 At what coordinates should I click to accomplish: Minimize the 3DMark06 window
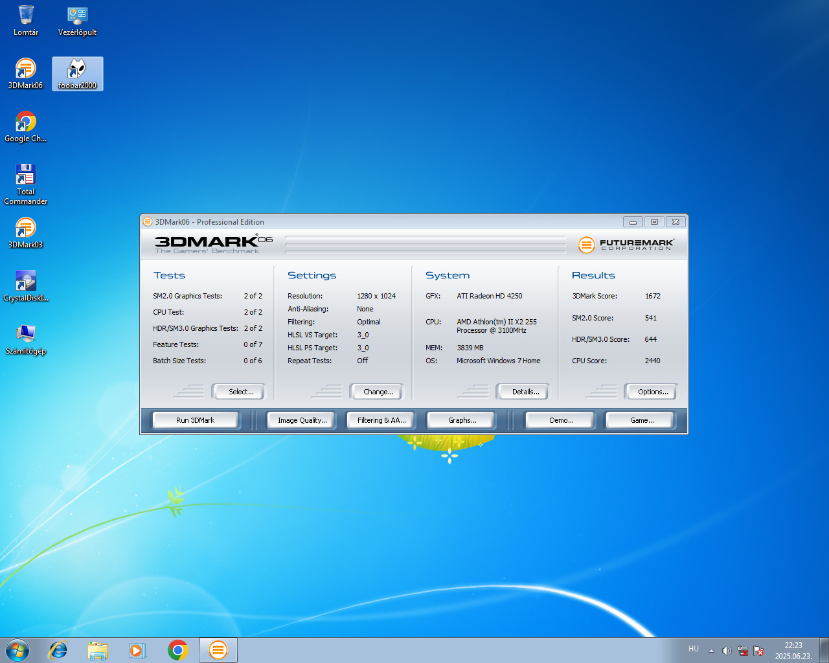pyautogui.click(x=633, y=221)
